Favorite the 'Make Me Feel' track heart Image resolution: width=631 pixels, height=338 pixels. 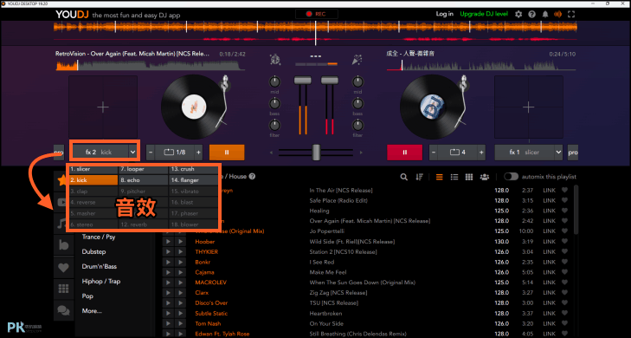[x=564, y=272]
